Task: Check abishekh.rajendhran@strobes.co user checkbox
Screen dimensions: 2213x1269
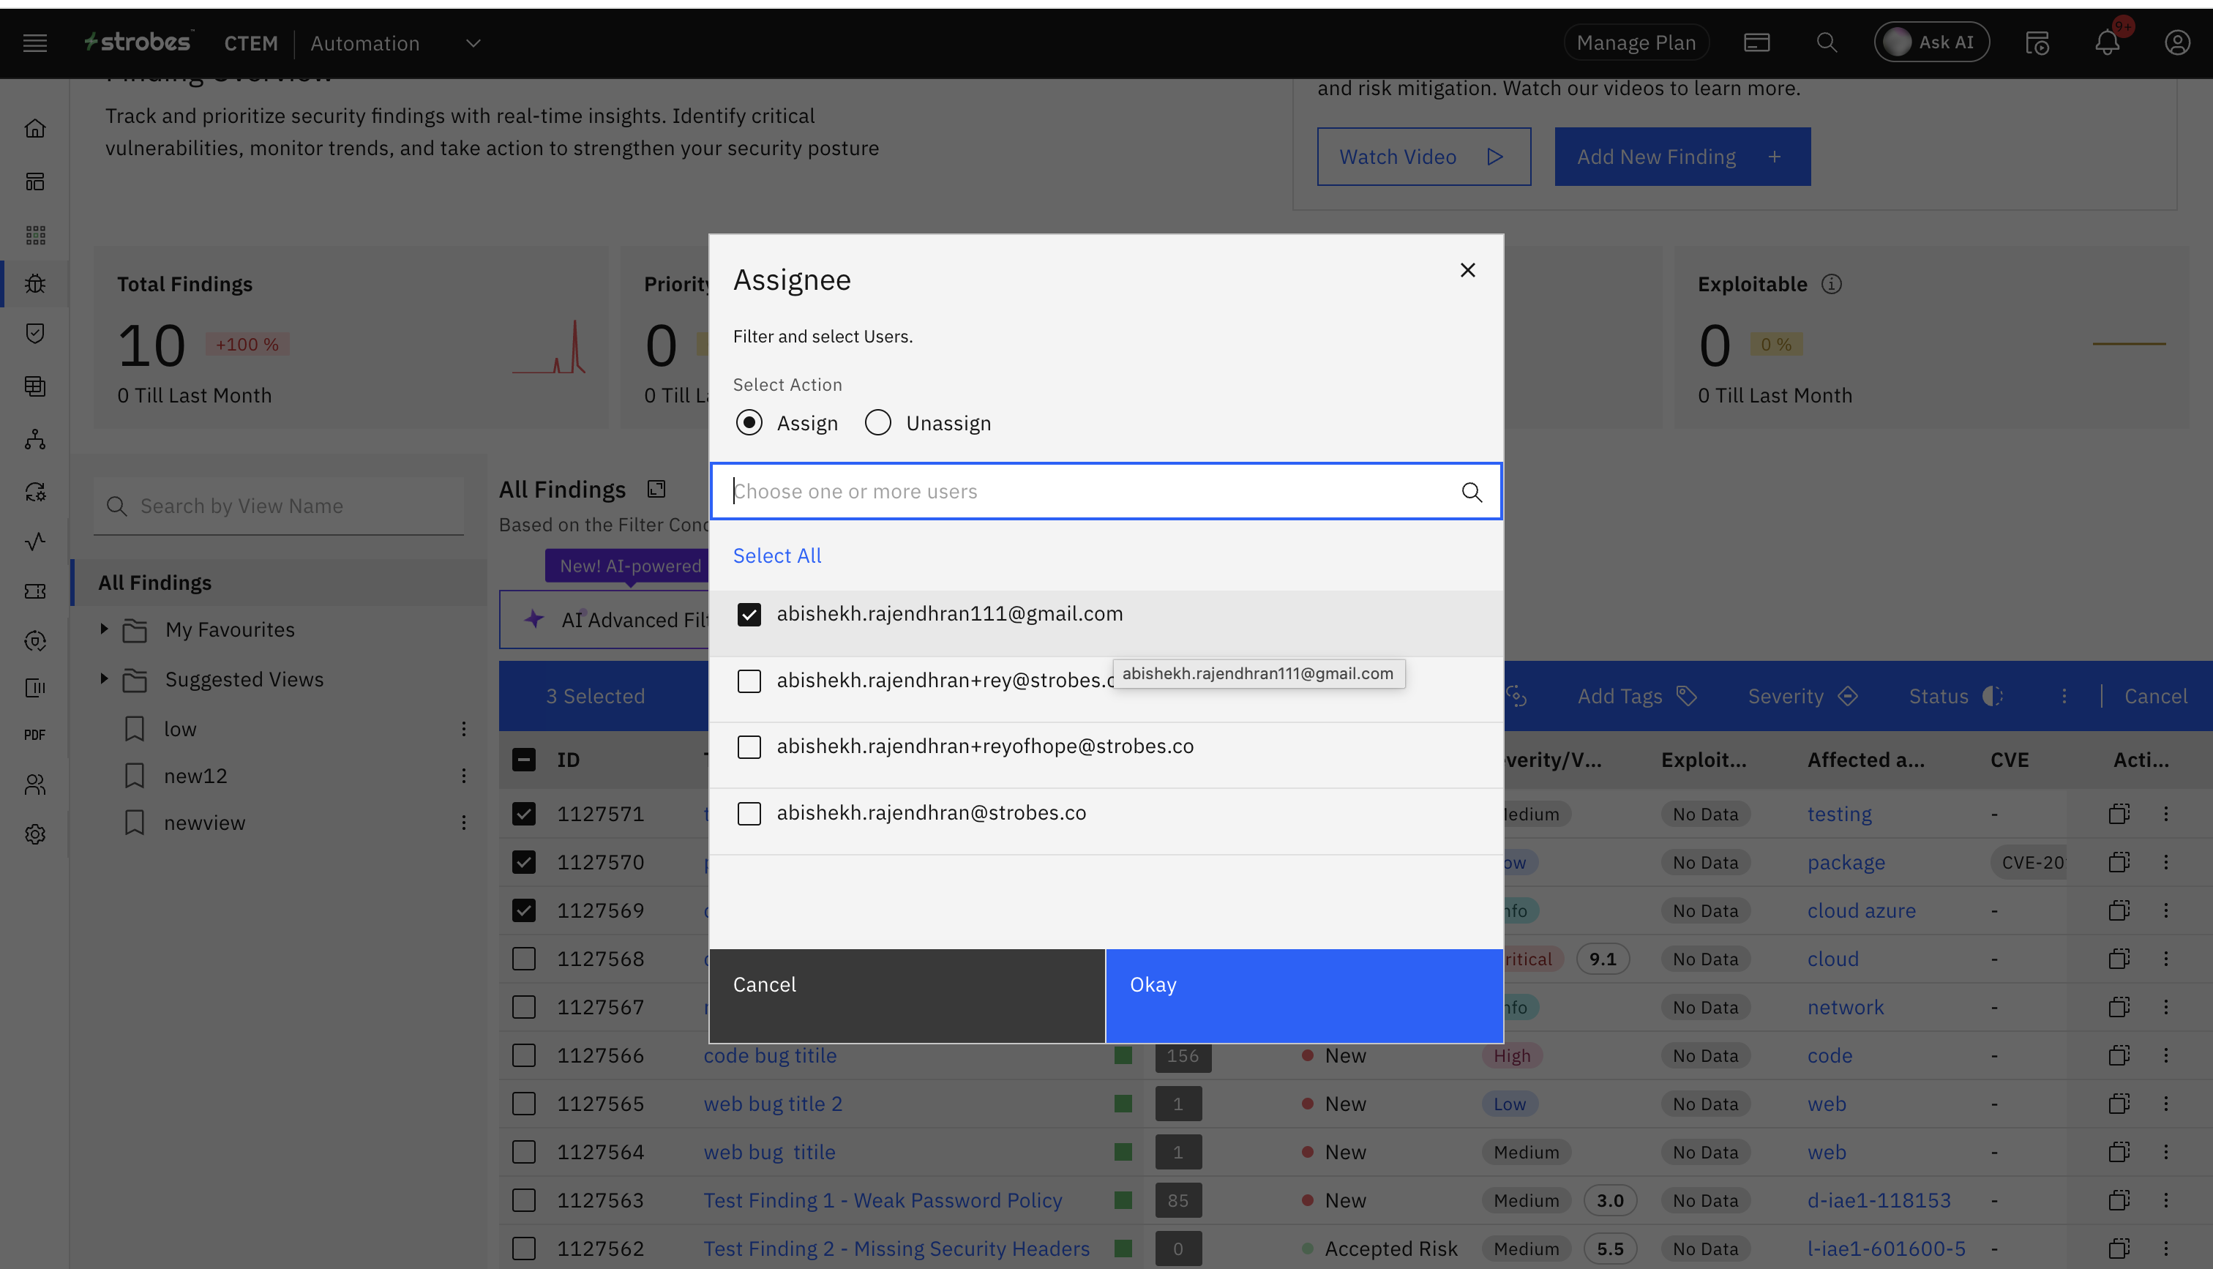Action: (749, 813)
